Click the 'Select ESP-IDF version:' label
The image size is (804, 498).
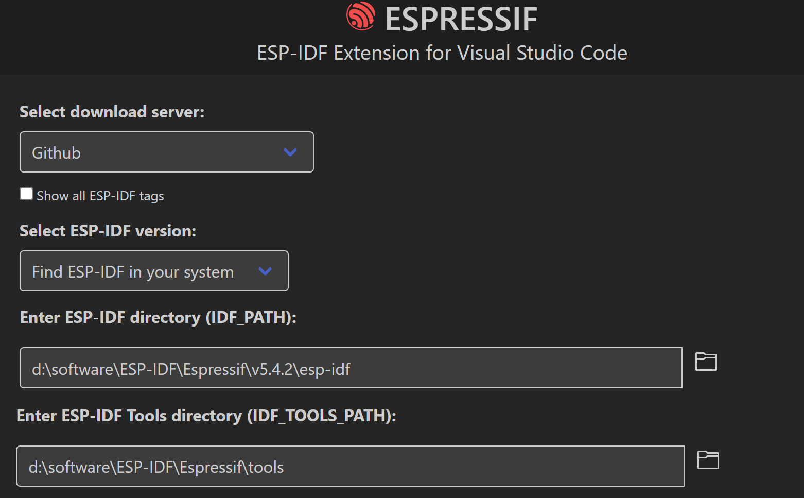108,231
